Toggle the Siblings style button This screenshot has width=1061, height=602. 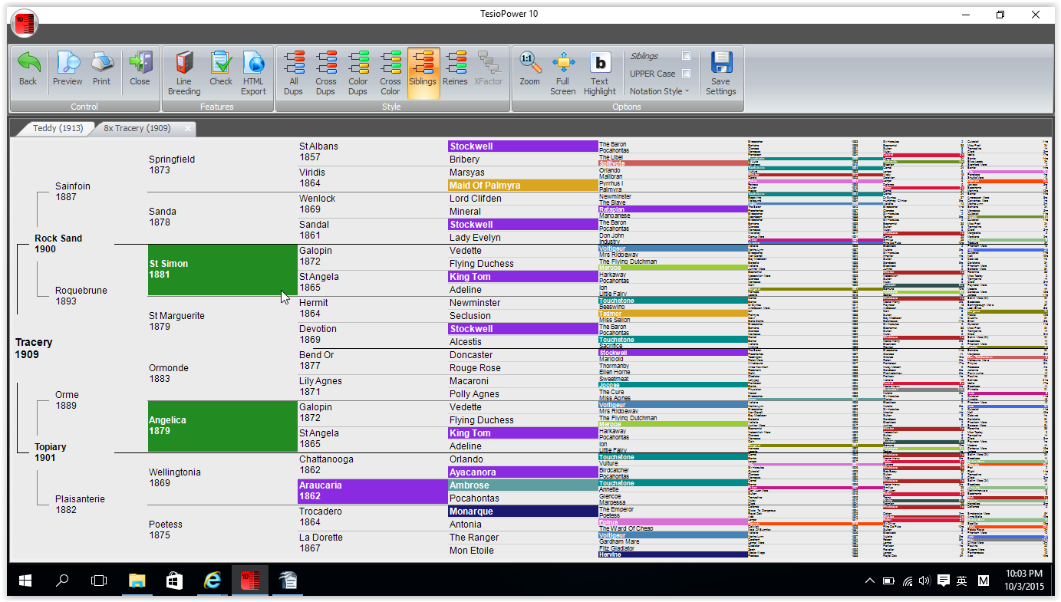[x=423, y=72]
